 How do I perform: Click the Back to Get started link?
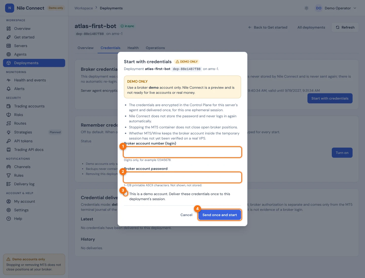pos(268,27)
